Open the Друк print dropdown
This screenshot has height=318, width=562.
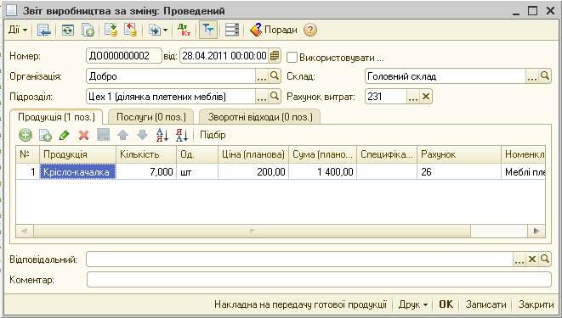point(413,304)
